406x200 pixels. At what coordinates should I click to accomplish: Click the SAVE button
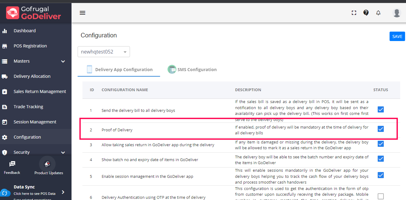[x=397, y=36]
